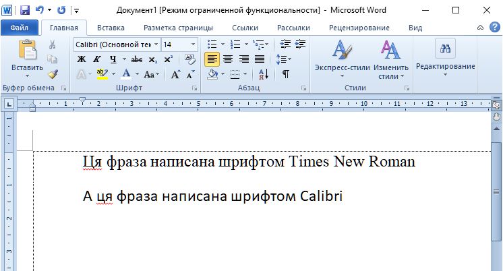This screenshot has width=503, height=271.
Task: Open the line spacing dropdown
Action: [285, 59]
